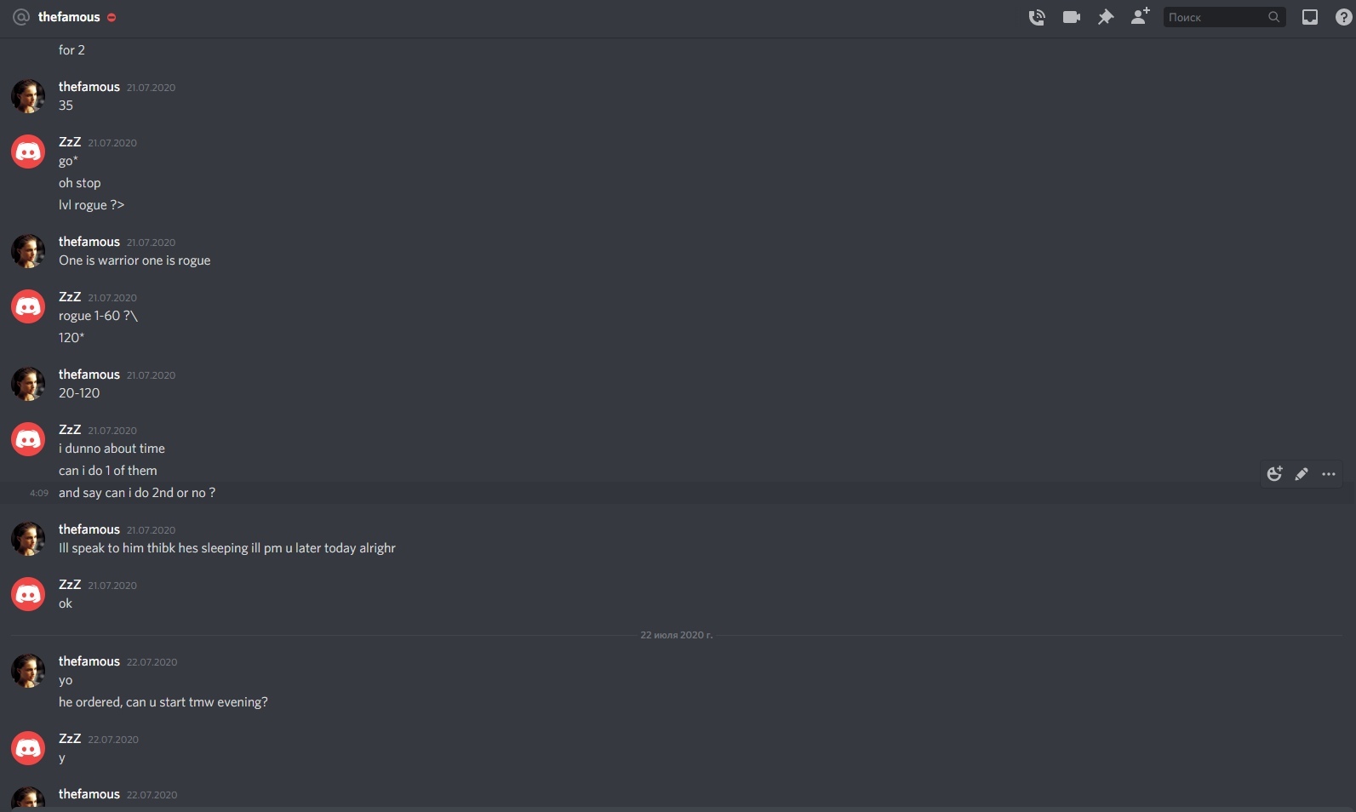Open ZzZ username above ok message
Viewport: 1356px width, 812px height.
70,585
